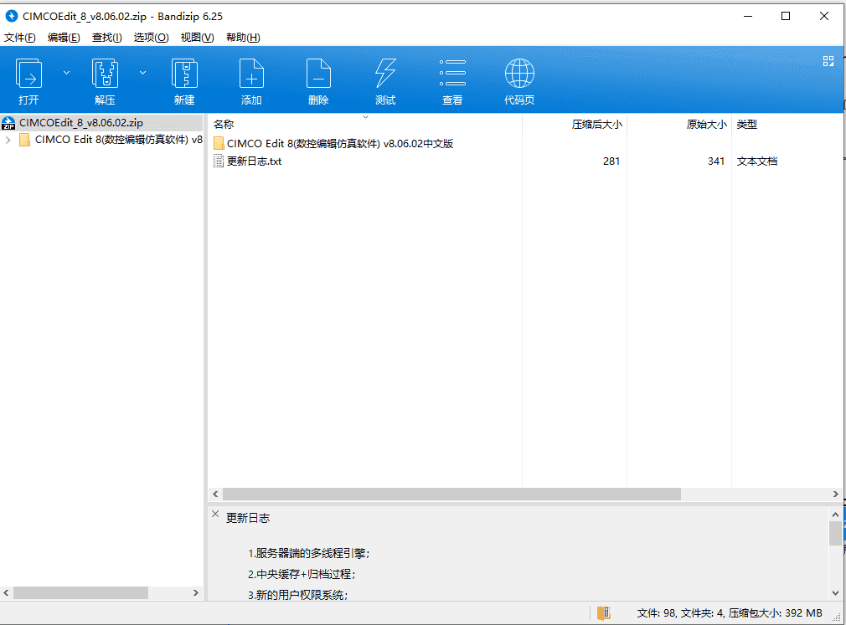
Task: Open dropdown arrow next to 打开
Action: [x=66, y=72]
